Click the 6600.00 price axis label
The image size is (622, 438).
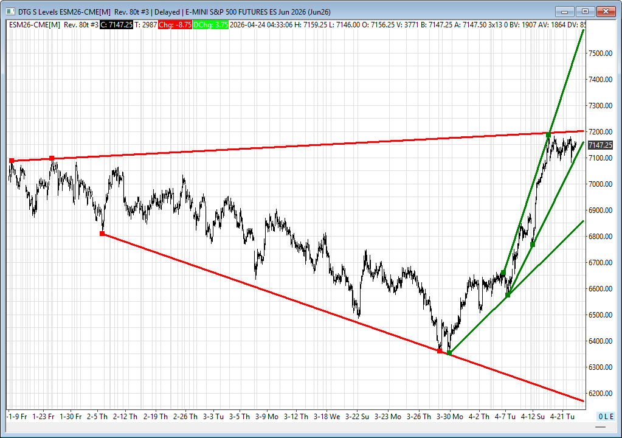600,289
